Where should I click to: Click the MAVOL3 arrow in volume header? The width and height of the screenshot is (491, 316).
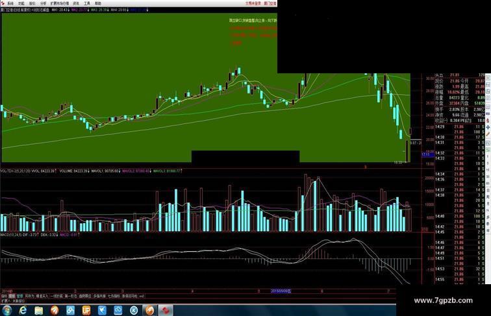point(181,171)
